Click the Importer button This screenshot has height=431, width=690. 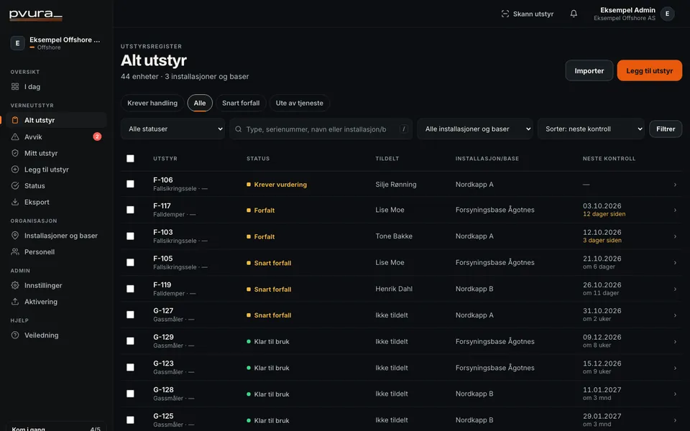pyautogui.click(x=589, y=70)
